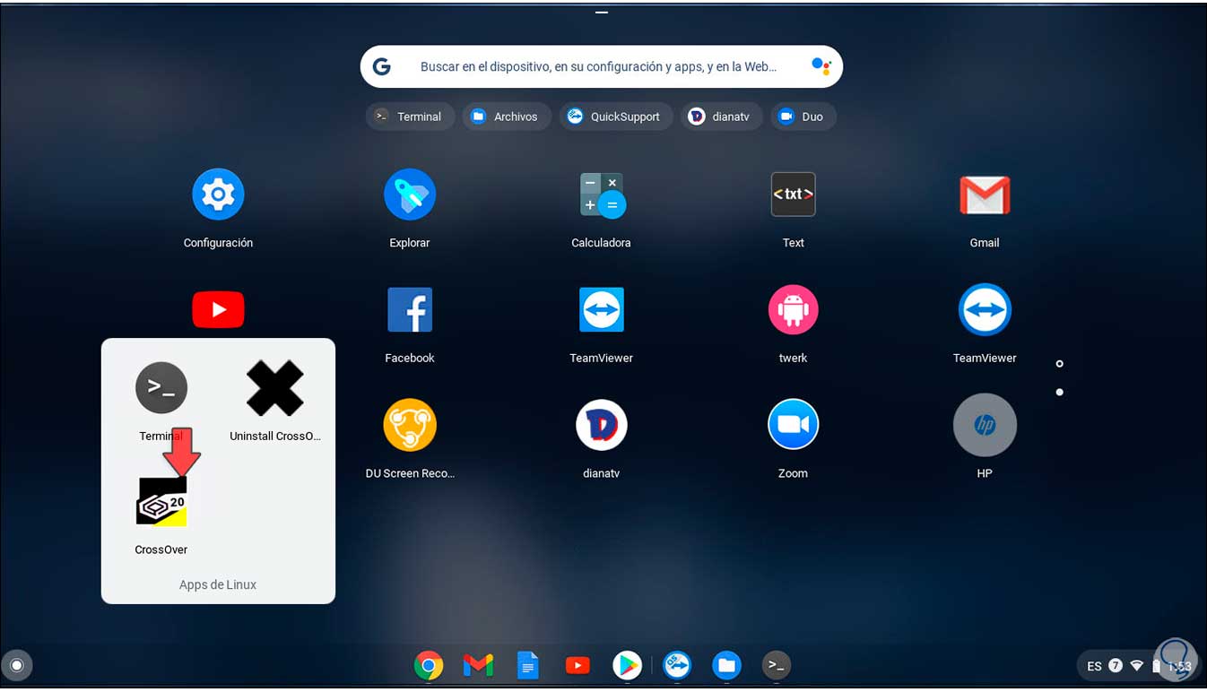Select the dianatv suggestion chip
Viewport: 1207px width, 692px height.
pyautogui.click(x=721, y=117)
